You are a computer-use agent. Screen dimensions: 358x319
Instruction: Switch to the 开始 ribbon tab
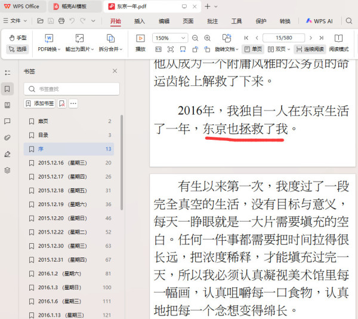coord(116,22)
